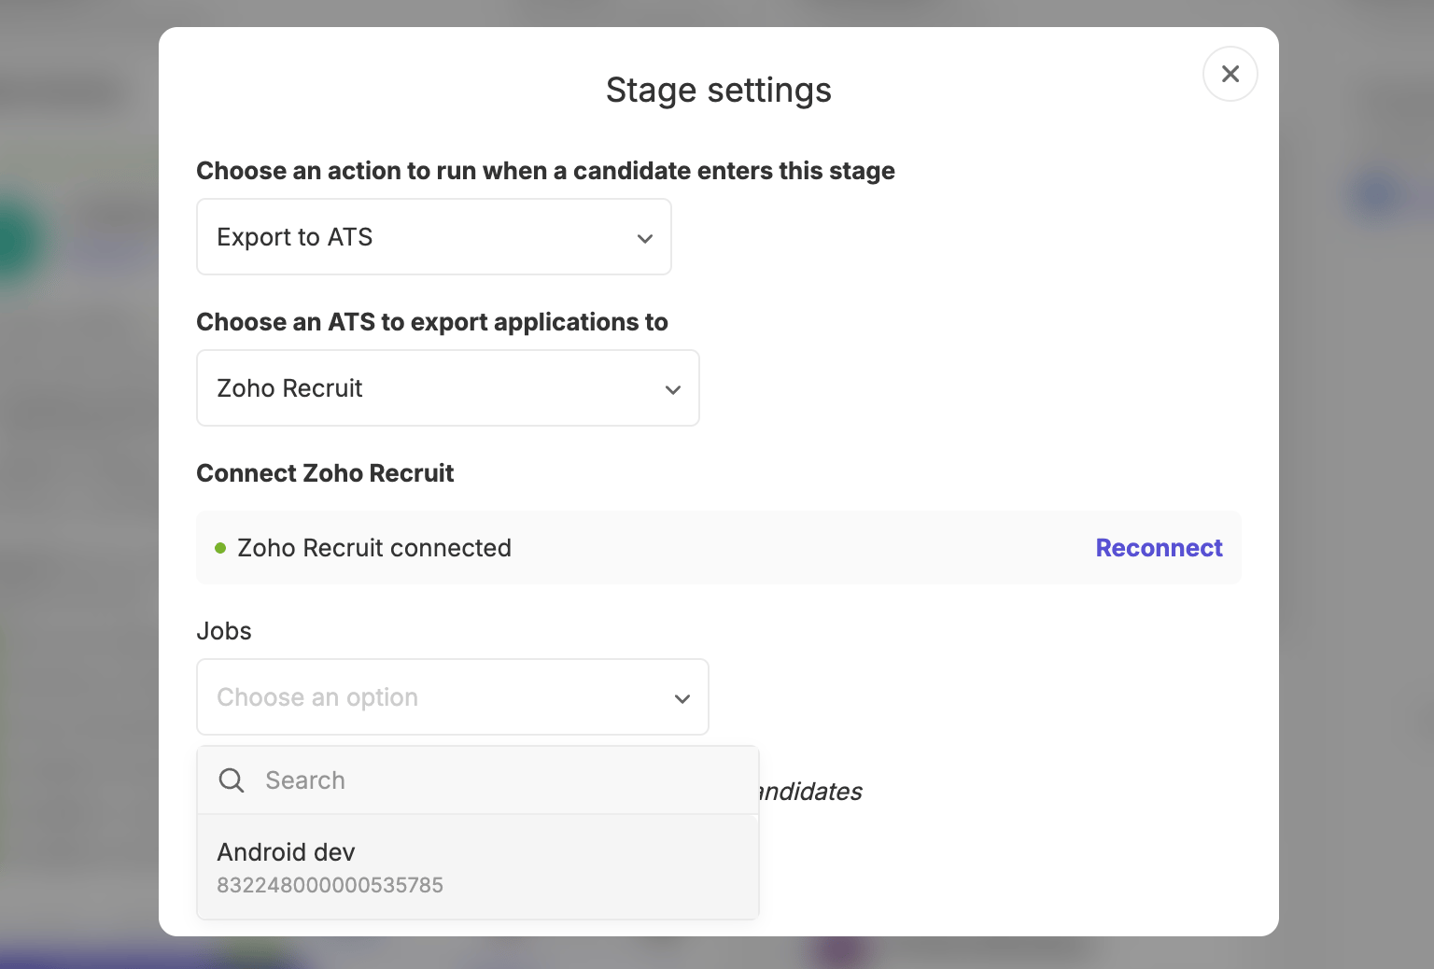Select the Android dev job option
1434x969 pixels.
point(478,867)
